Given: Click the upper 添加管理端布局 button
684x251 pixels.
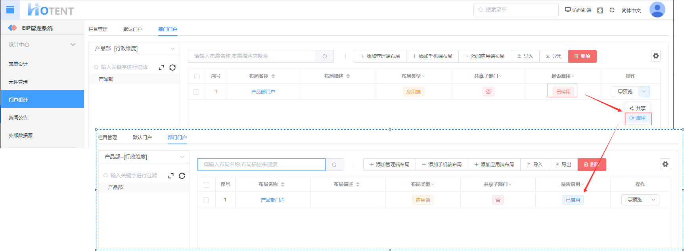Looking at the screenshot, I should (x=379, y=56).
